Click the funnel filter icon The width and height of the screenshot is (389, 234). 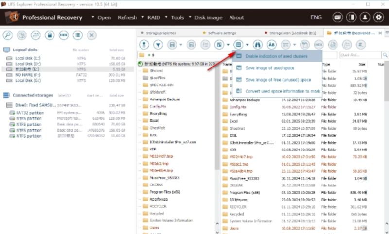158,45
